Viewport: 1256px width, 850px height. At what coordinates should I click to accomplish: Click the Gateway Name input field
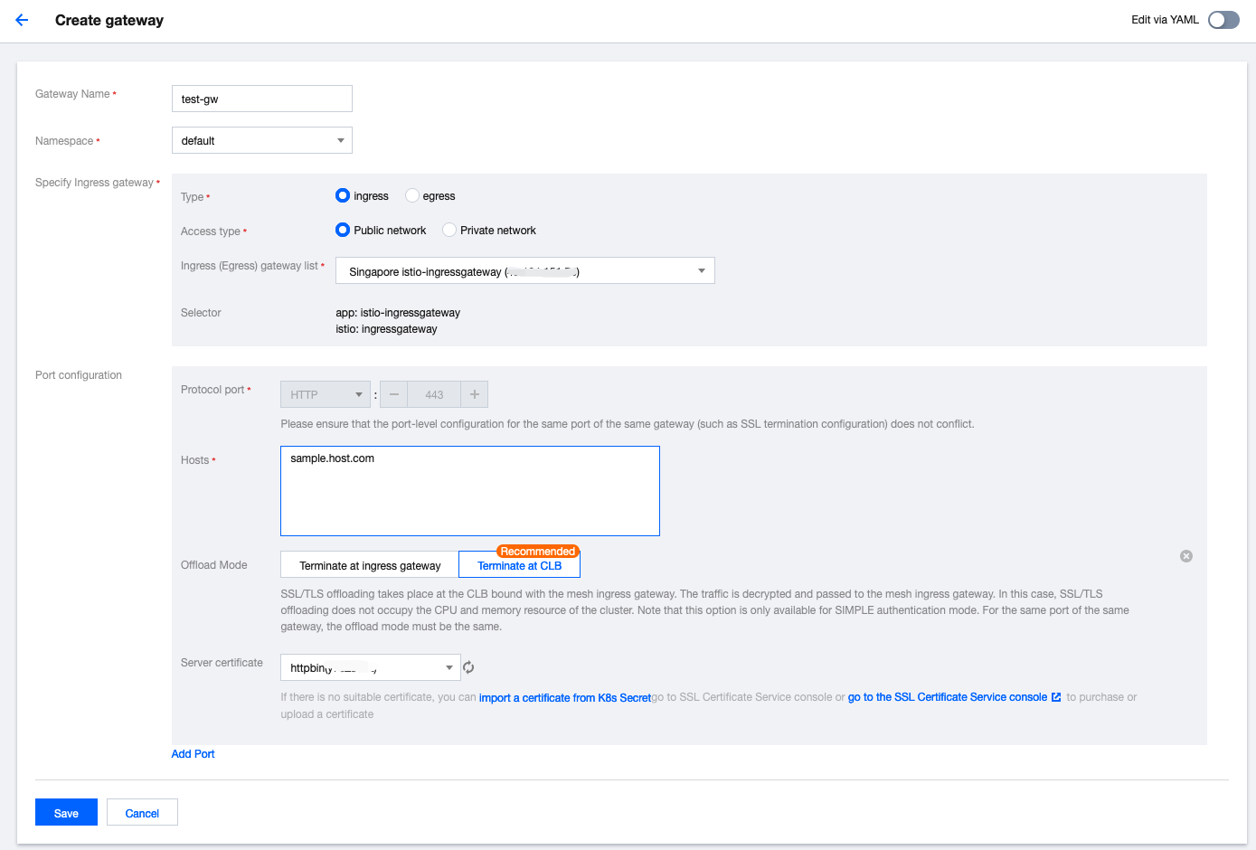click(262, 99)
